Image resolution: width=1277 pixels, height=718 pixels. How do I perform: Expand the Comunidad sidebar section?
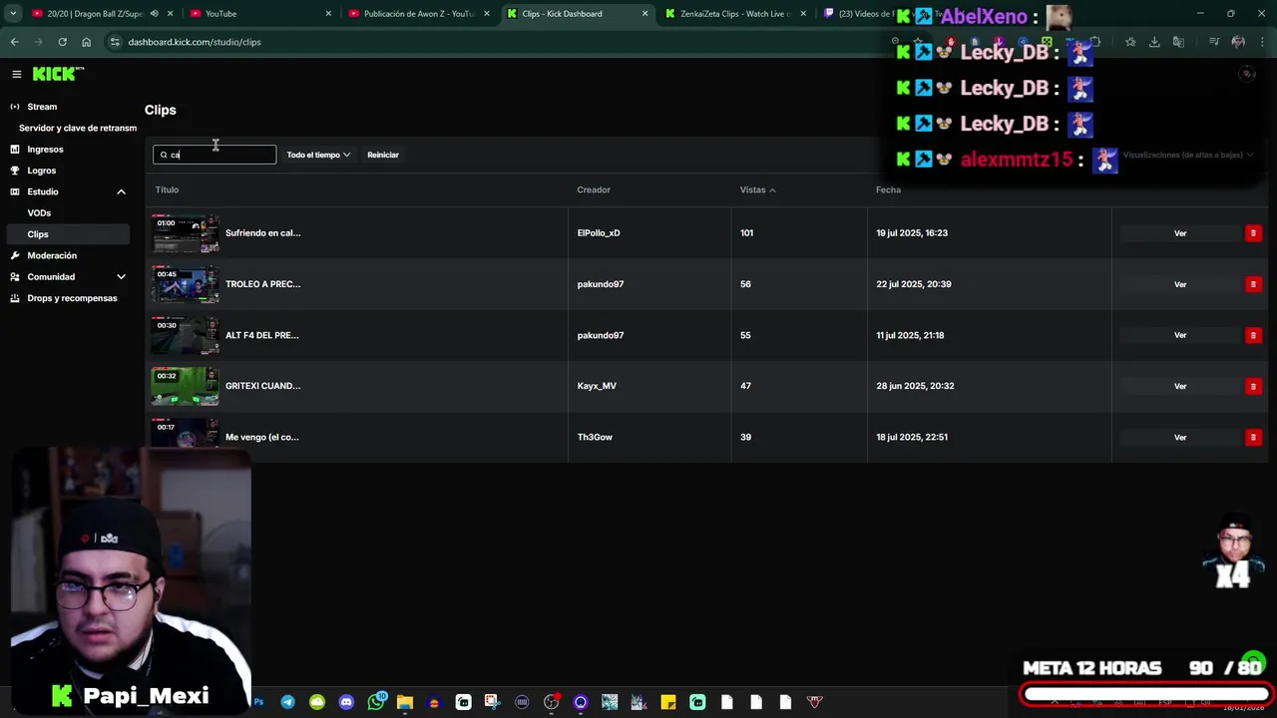[121, 277]
